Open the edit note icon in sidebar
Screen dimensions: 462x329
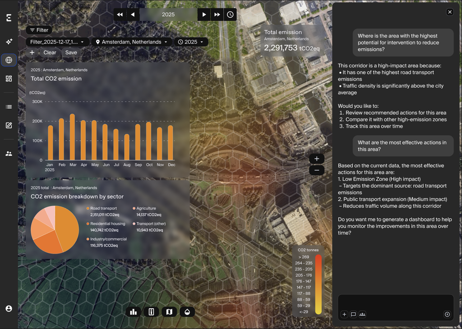click(9, 125)
